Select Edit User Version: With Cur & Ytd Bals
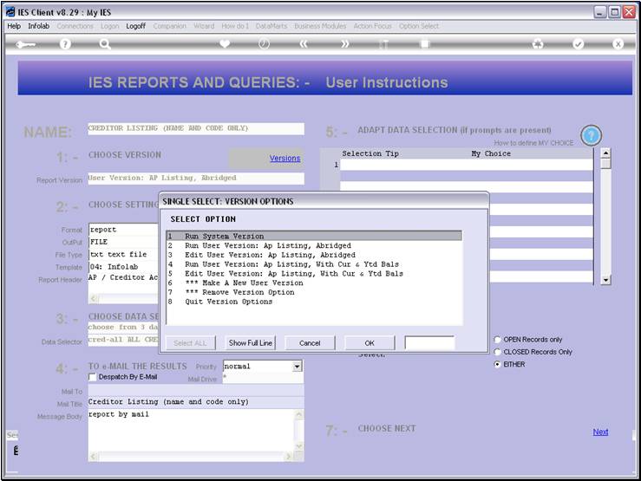Screen dimensions: 641x481 [314, 274]
